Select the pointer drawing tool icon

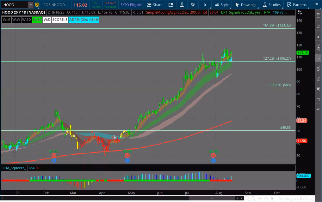273,199
